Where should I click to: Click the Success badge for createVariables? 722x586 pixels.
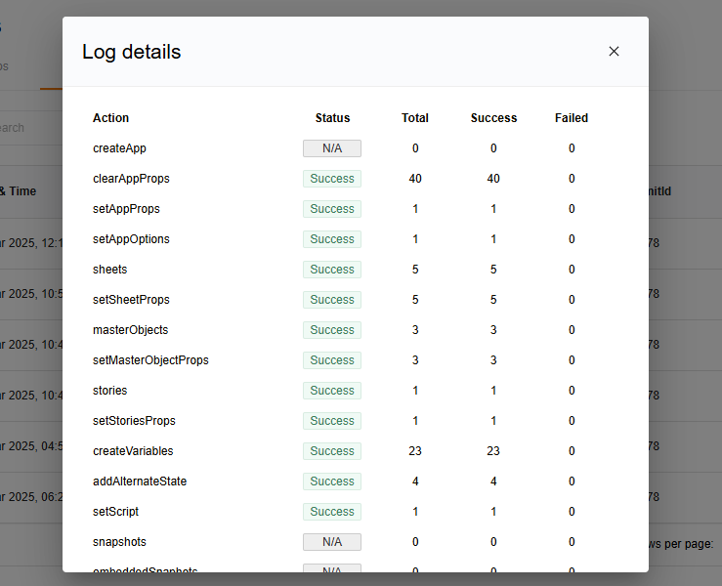point(332,451)
